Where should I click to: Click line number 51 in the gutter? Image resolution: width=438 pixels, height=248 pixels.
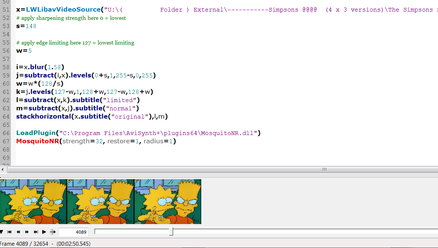click(x=6, y=9)
